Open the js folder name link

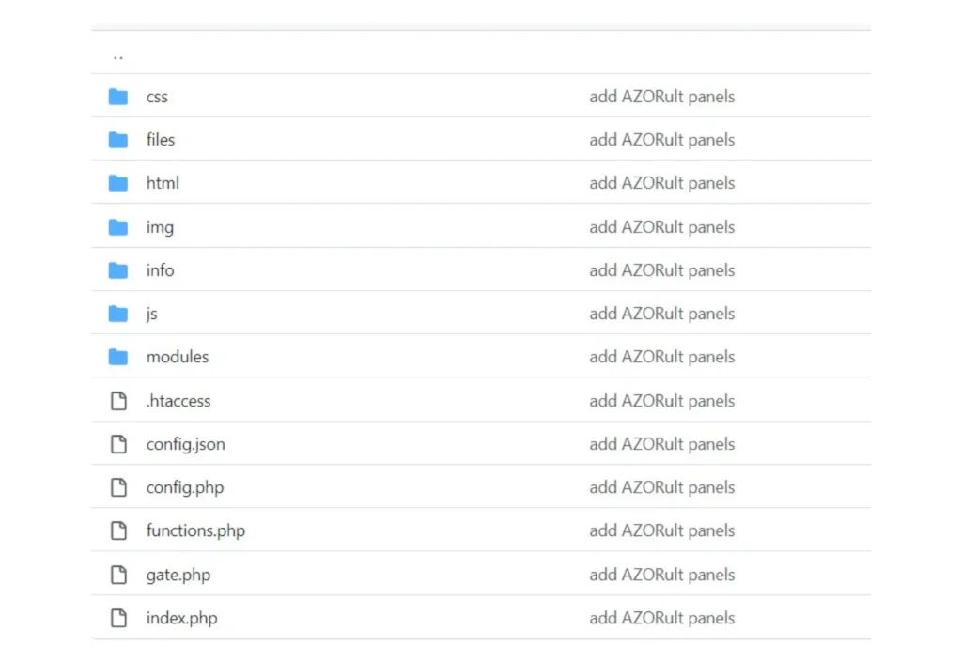tap(151, 314)
